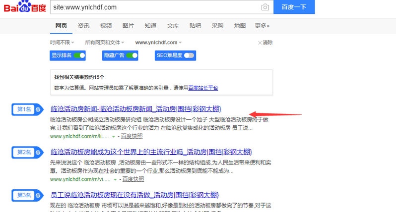
Task: Click the 第2名 rank label
Action: (24, 152)
